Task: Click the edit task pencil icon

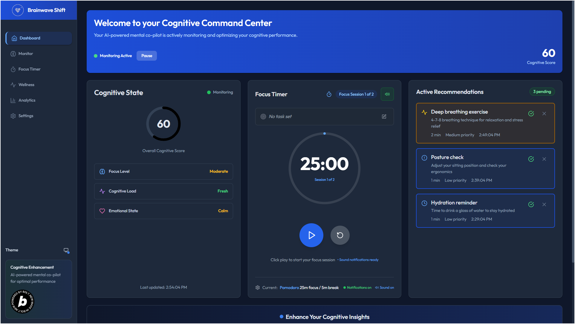Action: [x=384, y=117]
